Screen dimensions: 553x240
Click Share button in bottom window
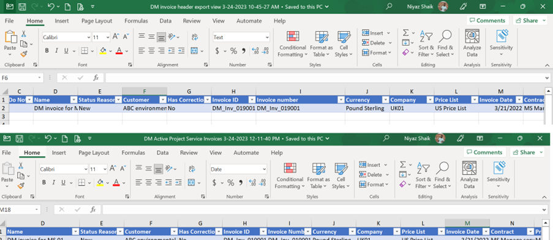(527, 153)
